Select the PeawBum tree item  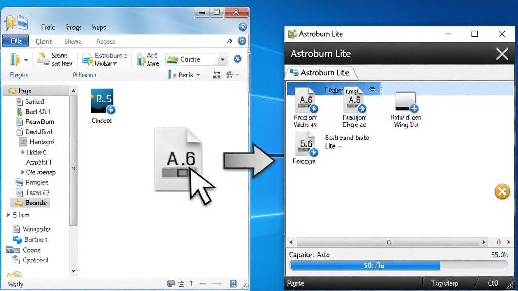pos(35,121)
